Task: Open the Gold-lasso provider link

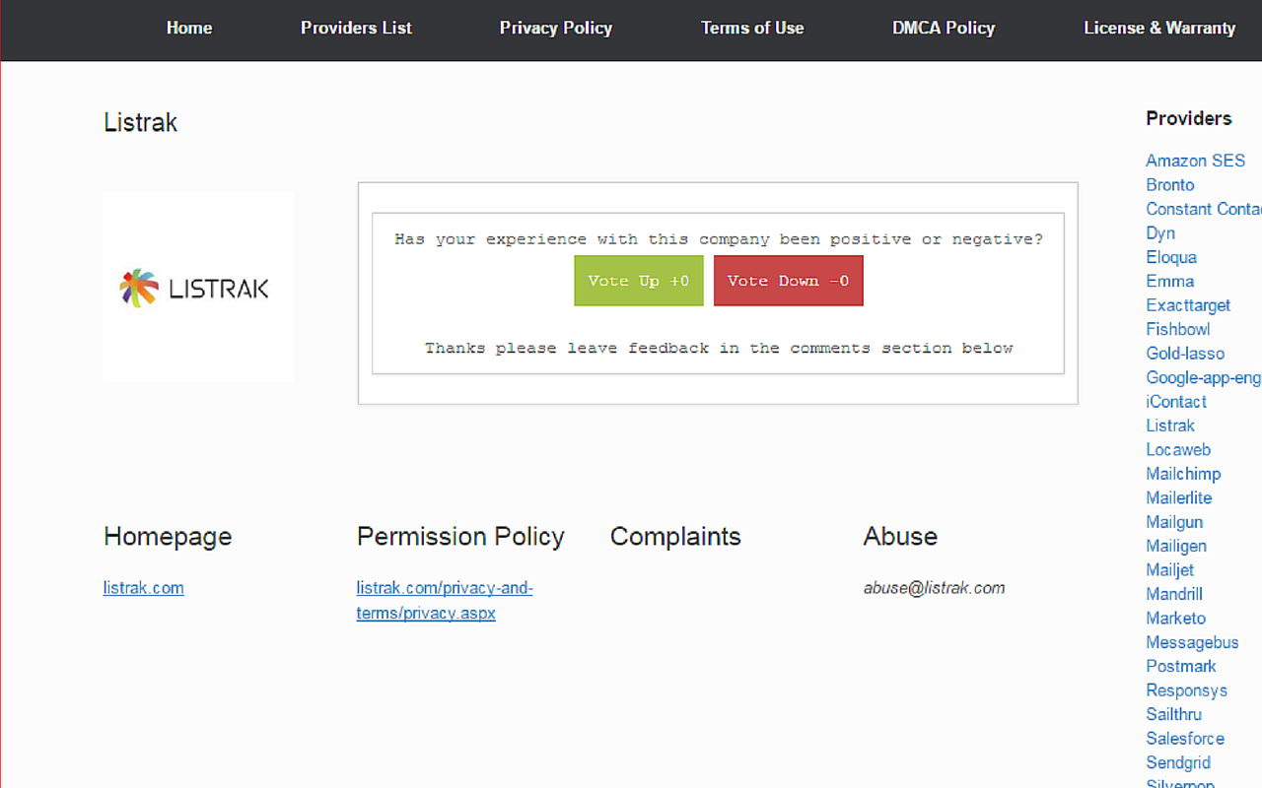Action: (x=1185, y=354)
